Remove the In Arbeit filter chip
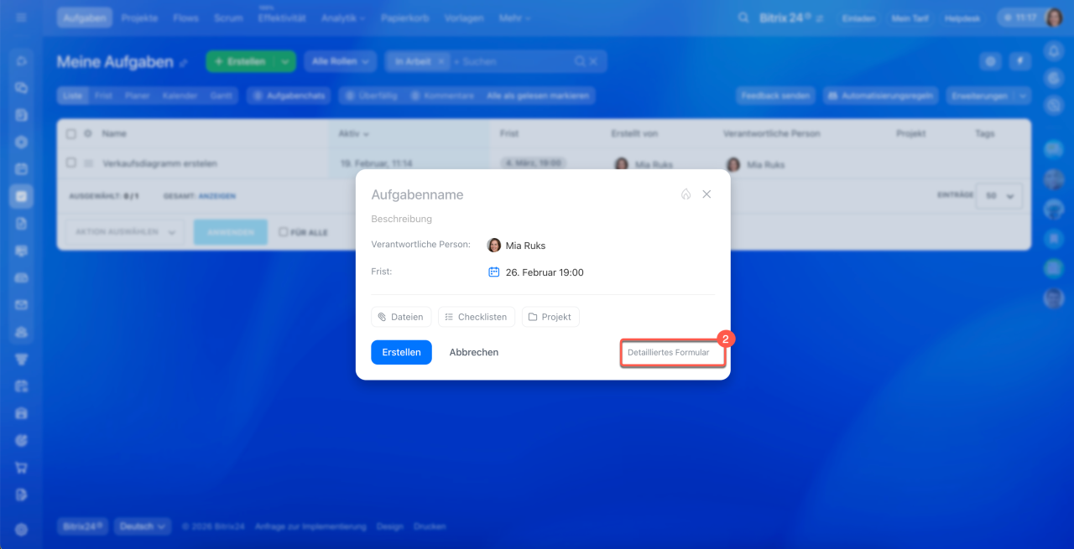 point(441,61)
